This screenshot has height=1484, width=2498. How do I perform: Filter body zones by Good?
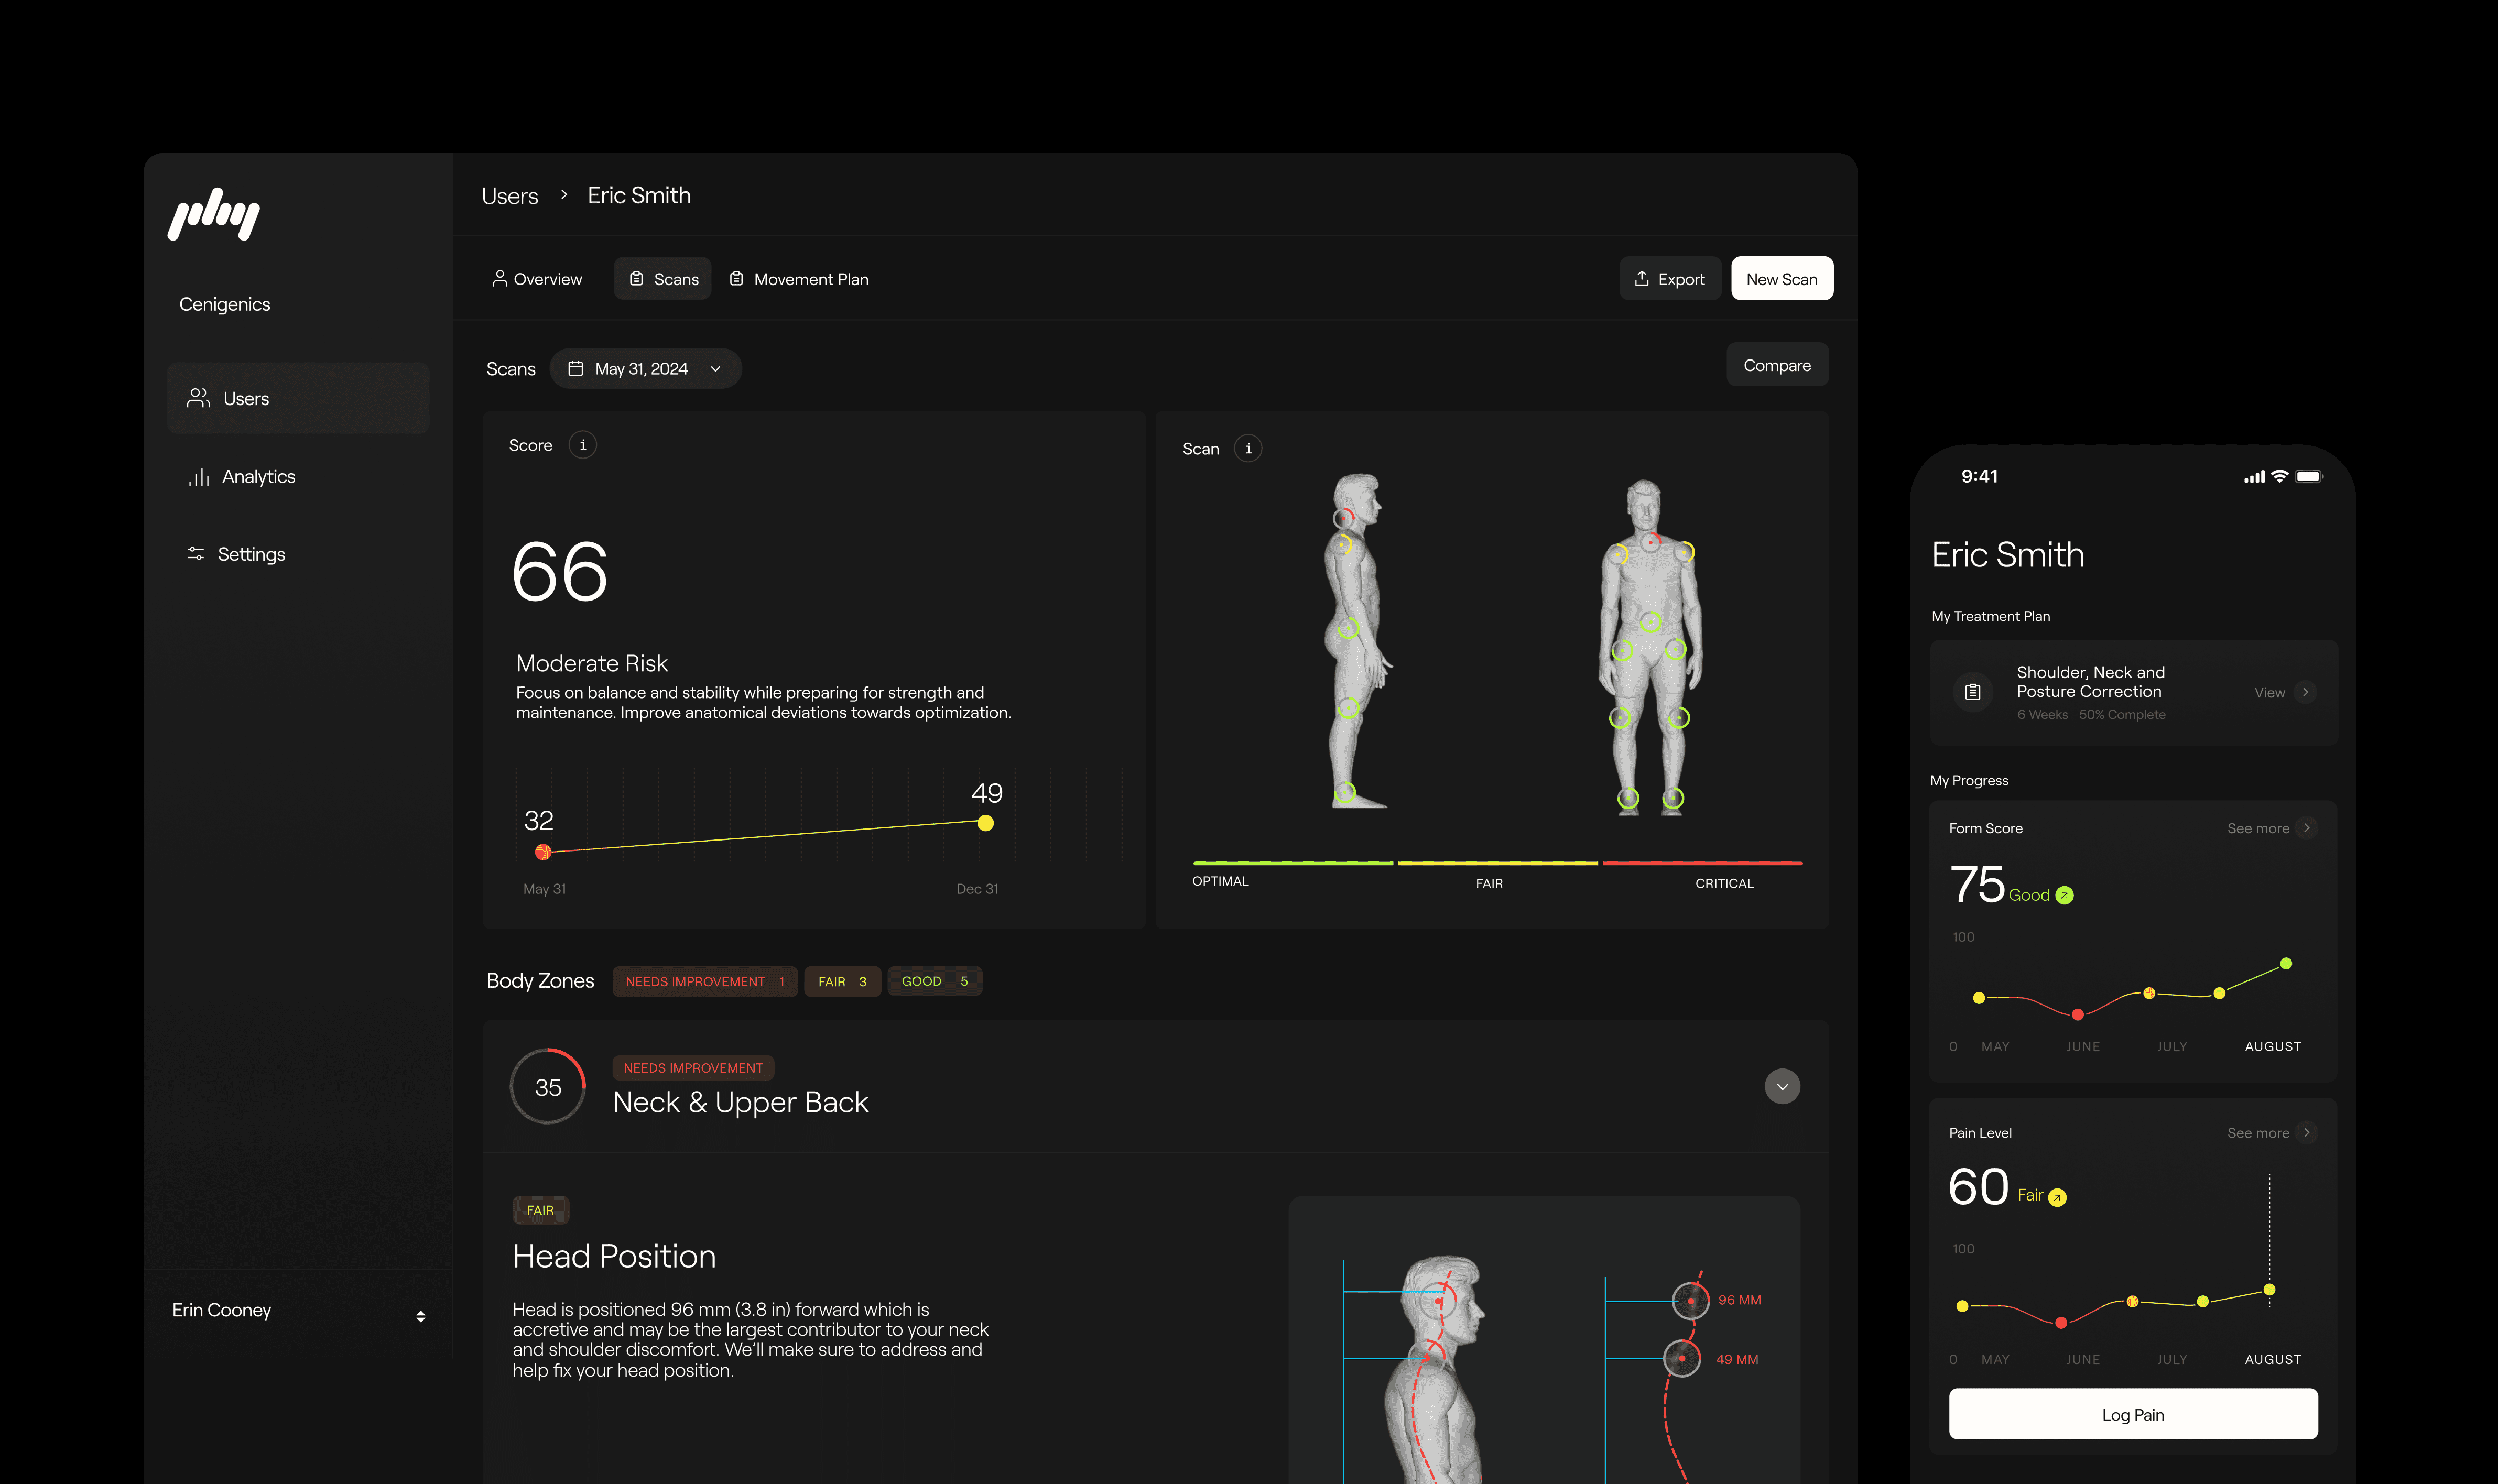(935, 981)
